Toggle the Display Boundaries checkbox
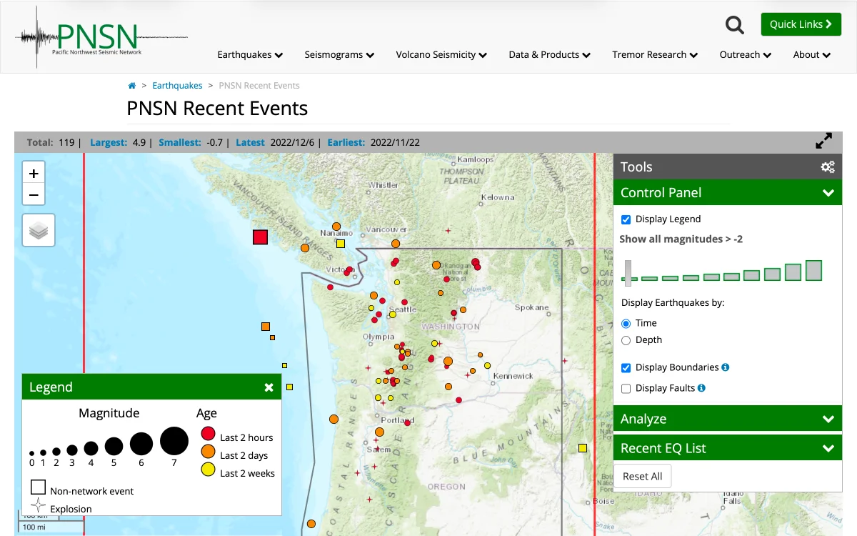This screenshot has width=857, height=536. click(626, 367)
